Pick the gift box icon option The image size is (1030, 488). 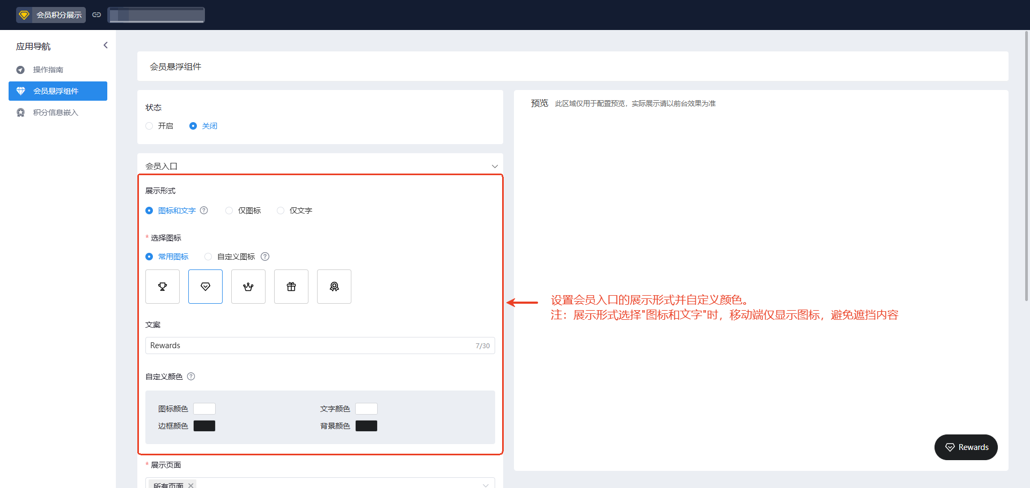pyautogui.click(x=291, y=287)
